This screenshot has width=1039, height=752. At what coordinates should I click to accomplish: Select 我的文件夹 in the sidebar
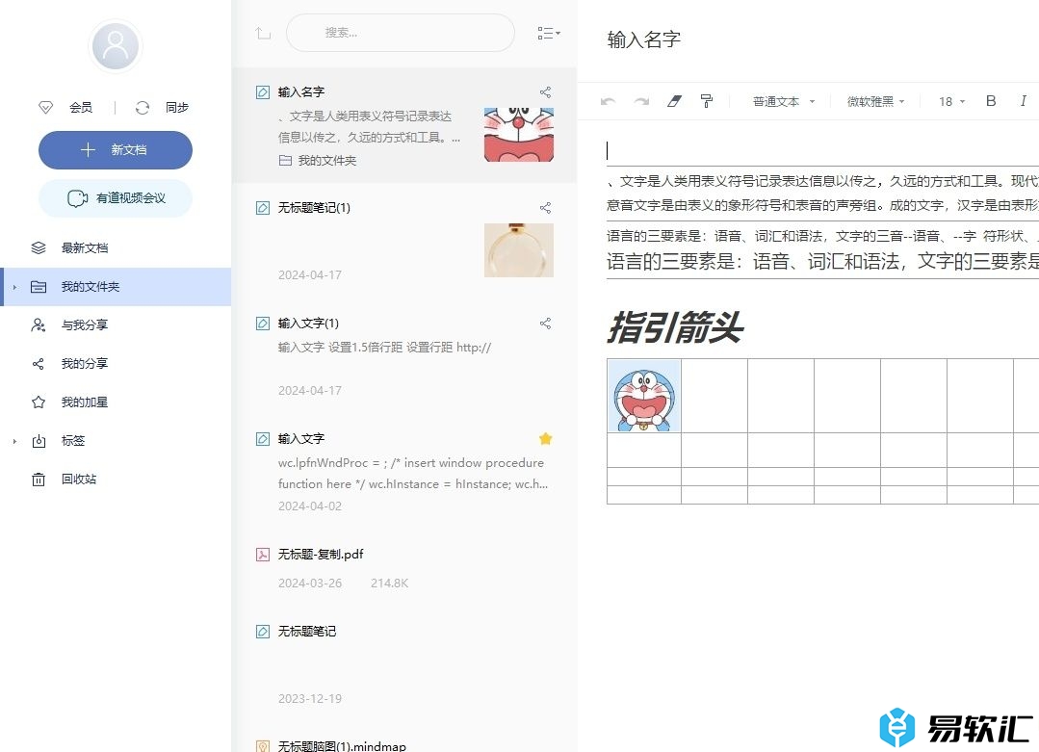117,287
